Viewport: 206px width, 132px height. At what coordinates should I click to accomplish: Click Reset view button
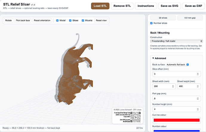101,21
